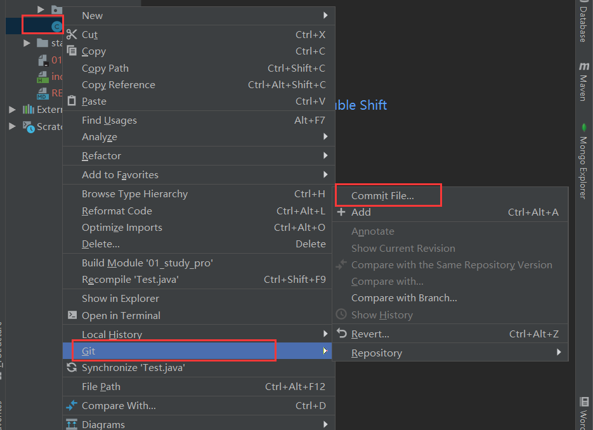Image resolution: width=593 pixels, height=430 pixels.
Task: Choose Copy Reference menu item
Action: point(199,85)
